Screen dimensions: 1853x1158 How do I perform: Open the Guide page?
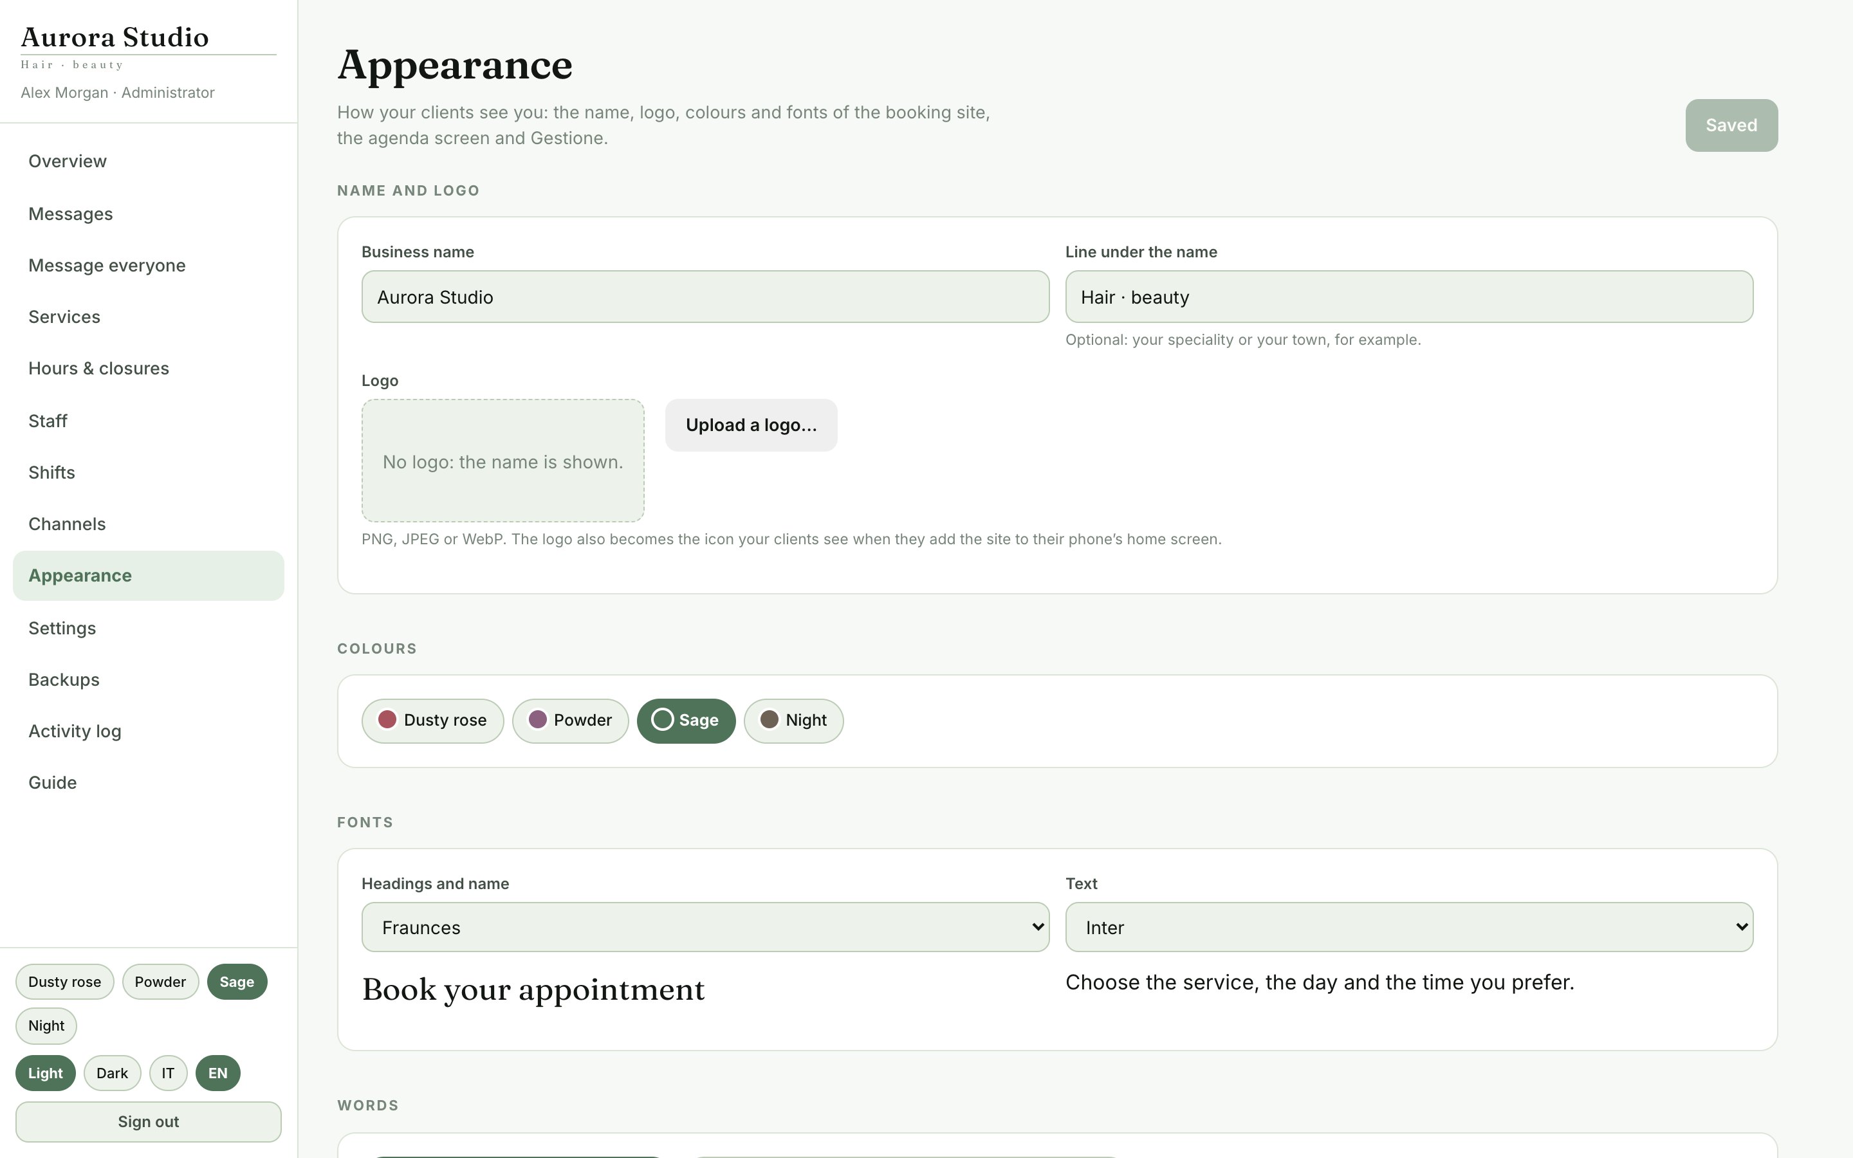[x=149, y=783]
